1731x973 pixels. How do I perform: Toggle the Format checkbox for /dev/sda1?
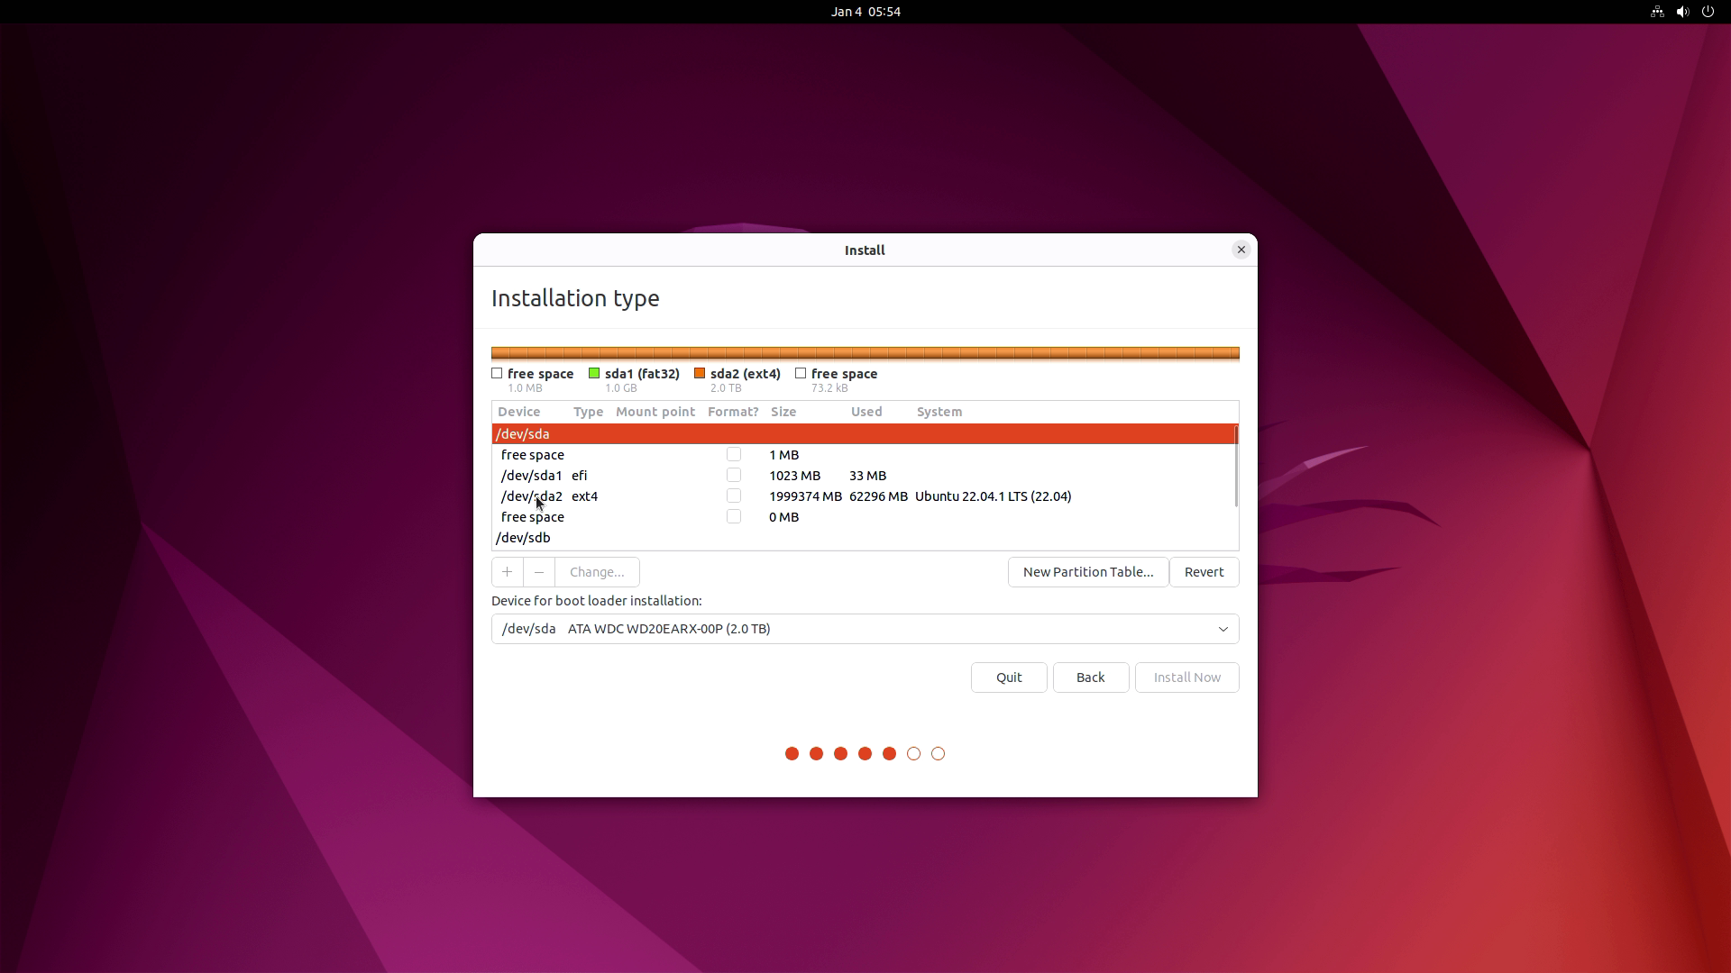coord(733,475)
